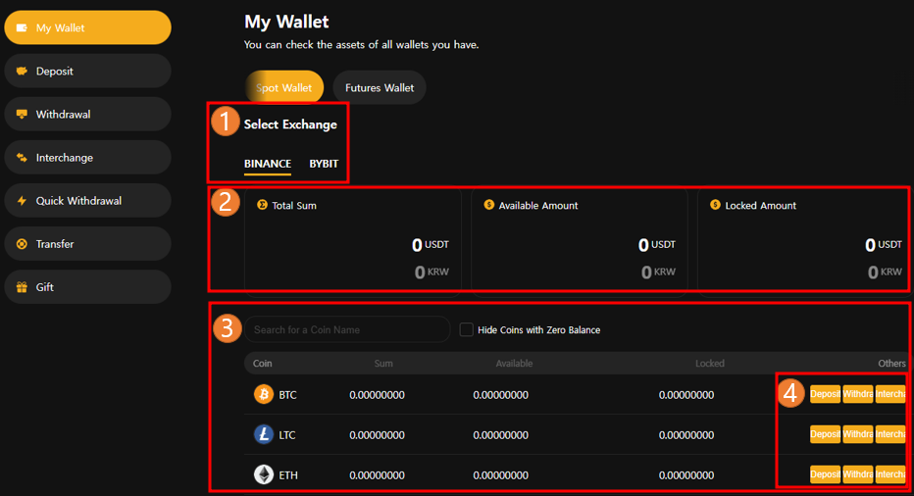Image resolution: width=914 pixels, height=496 pixels.
Task: Click the BTC coin name text
Action: (x=287, y=395)
